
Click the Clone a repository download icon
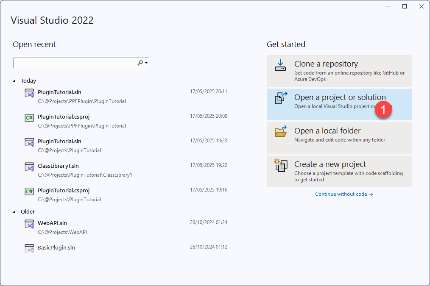pyautogui.click(x=280, y=65)
